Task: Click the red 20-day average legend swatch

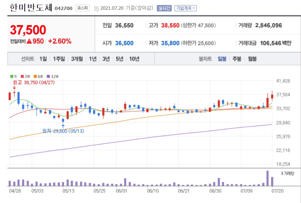Action: click(x=22, y=76)
